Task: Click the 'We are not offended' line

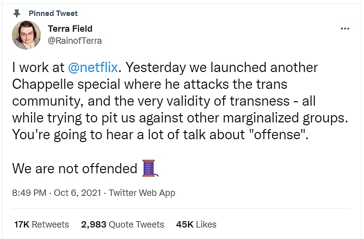Action: pos(74,168)
